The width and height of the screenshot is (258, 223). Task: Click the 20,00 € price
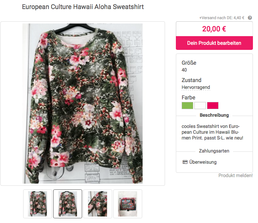point(214,29)
